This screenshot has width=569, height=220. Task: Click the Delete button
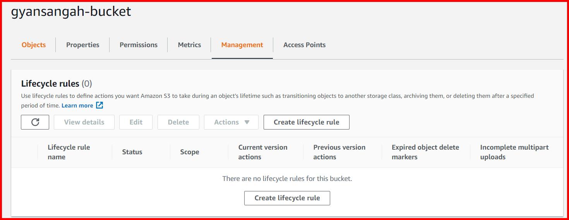pyautogui.click(x=178, y=122)
